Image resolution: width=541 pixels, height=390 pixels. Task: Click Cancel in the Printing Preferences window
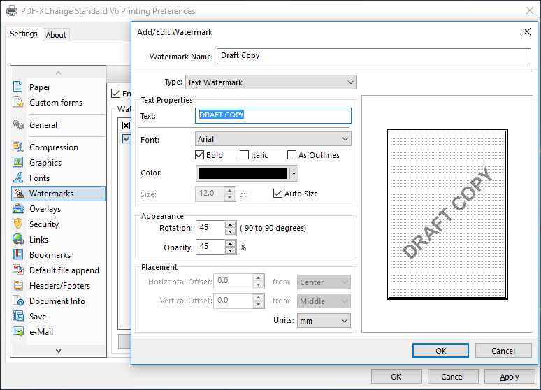[453, 377]
